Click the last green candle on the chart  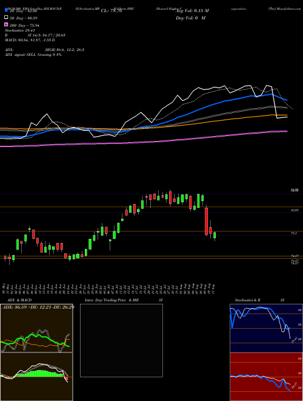coord(215,235)
